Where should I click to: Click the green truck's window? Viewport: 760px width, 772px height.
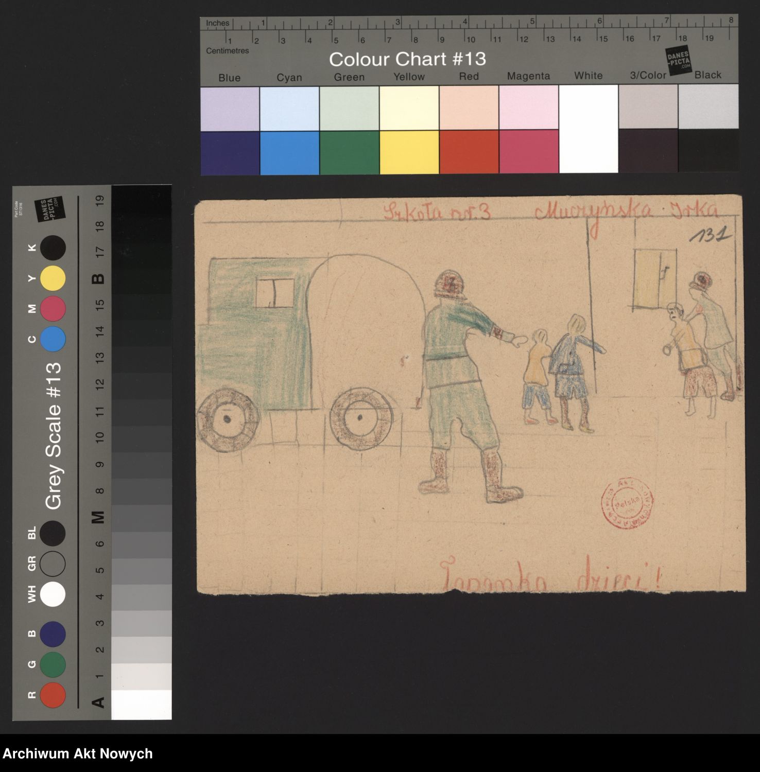(x=275, y=293)
